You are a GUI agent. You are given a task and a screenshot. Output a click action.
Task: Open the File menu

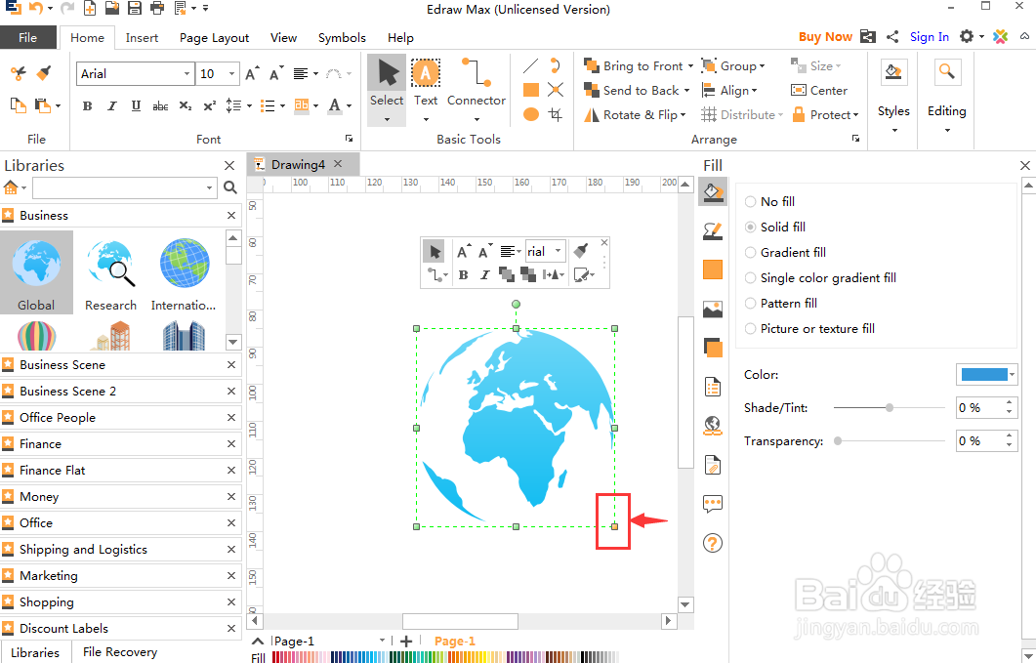pyautogui.click(x=27, y=38)
